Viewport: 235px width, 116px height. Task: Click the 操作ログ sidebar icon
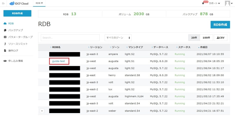(5, 51)
